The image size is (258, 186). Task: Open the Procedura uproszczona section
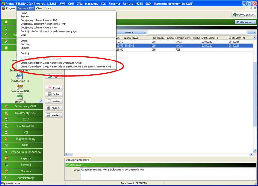[22, 152]
